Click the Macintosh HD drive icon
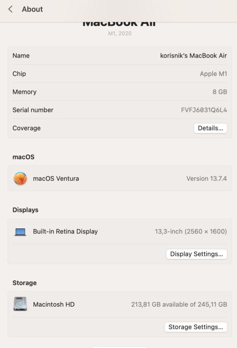Viewport: 237px width, 348px height. click(20, 304)
